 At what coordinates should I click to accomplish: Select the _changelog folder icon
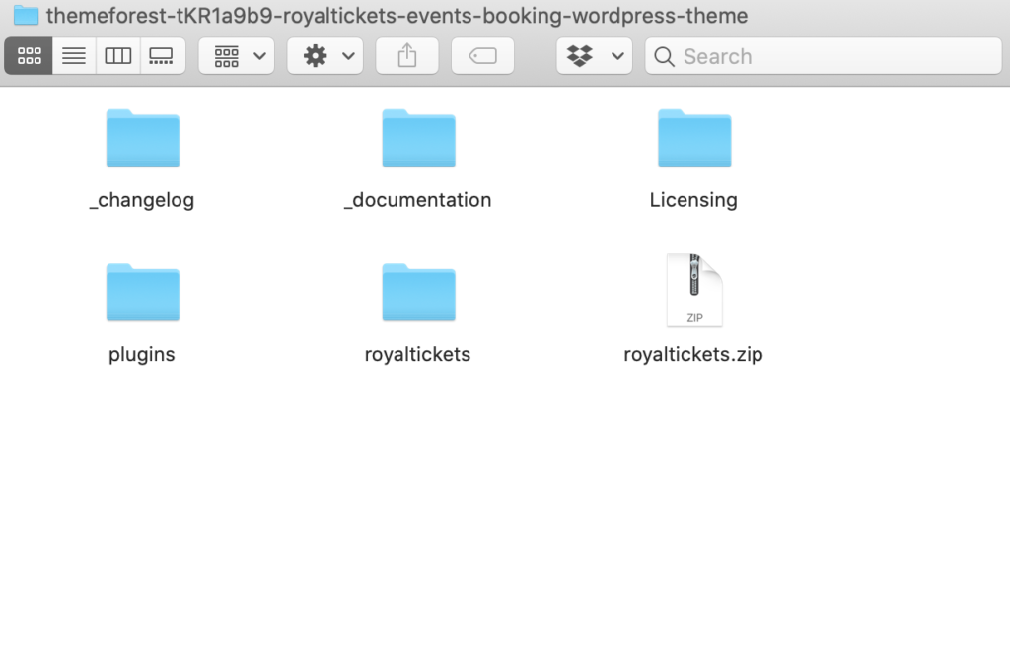[143, 138]
